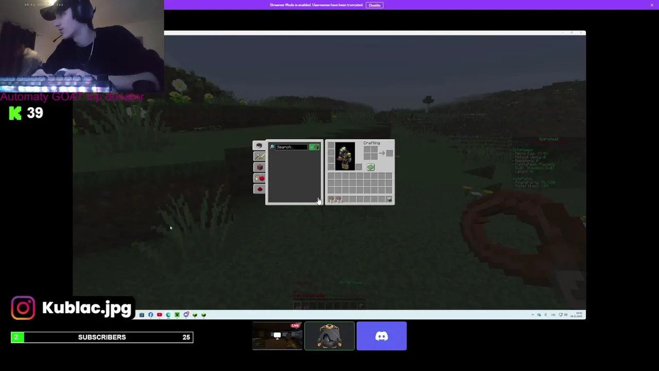Click the green Kick logo
Screen dimensions: 659x371
click(x=15, y=113)
